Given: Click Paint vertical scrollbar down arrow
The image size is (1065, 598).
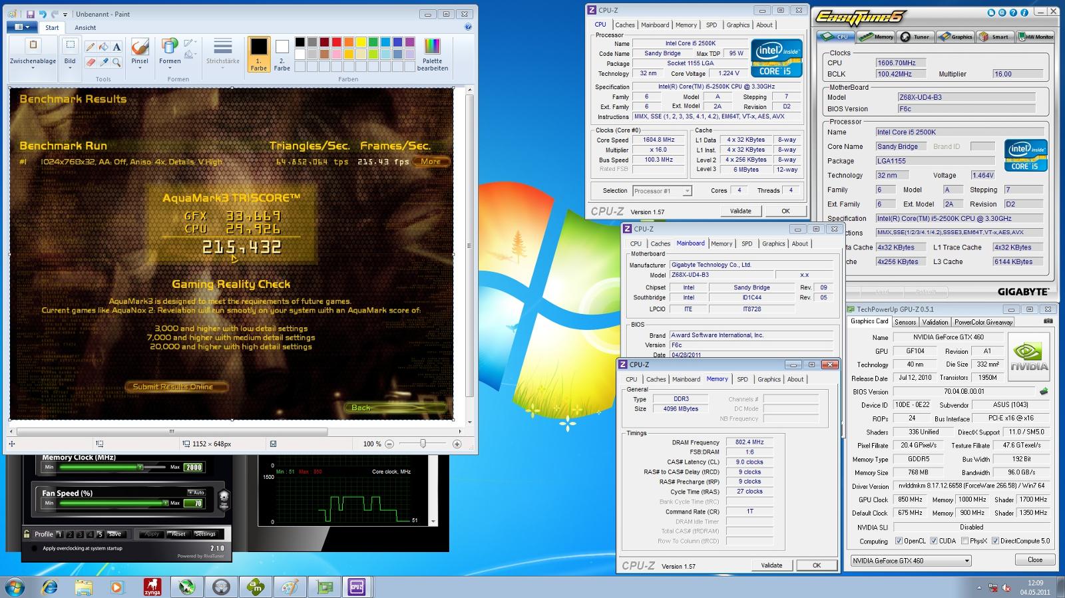Looking at the screenshot, I should (x=470, y=422).
